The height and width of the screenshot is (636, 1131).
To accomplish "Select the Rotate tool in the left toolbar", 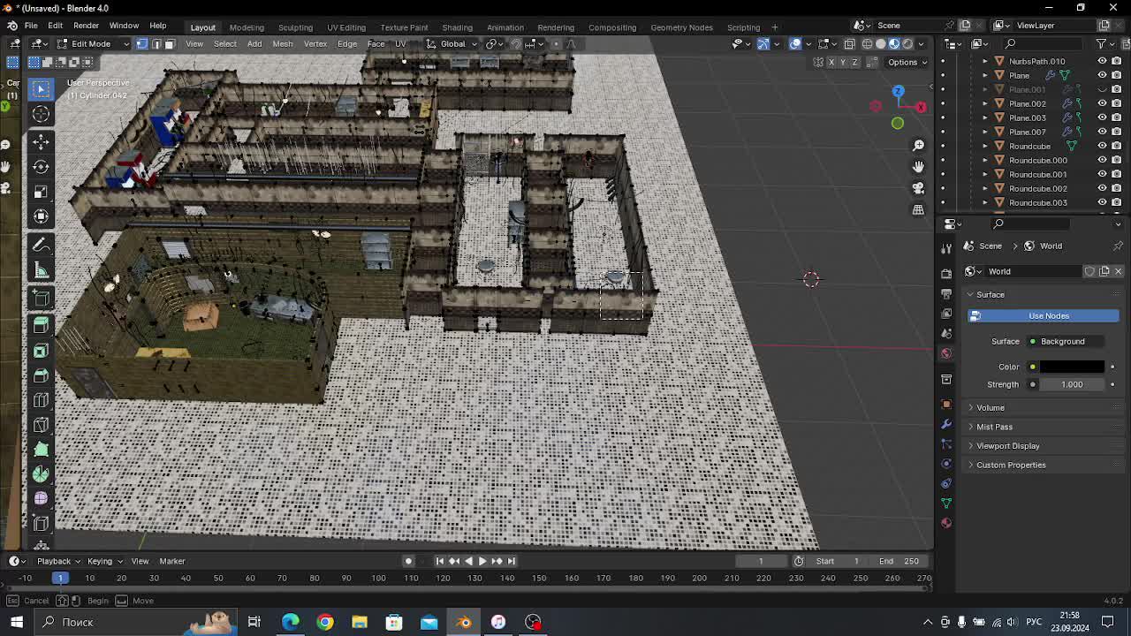I will pos(41,166).
